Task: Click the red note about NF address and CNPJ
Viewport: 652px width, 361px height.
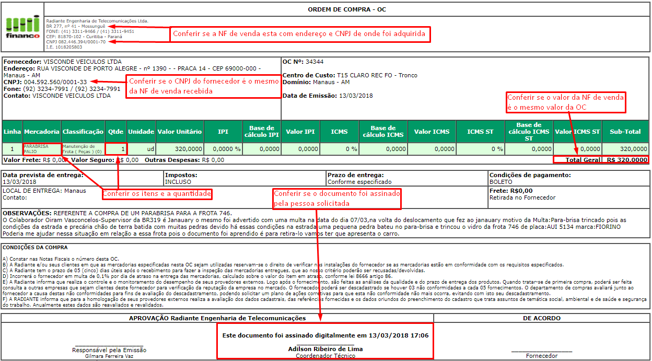Action: click(x=300, y=34)
